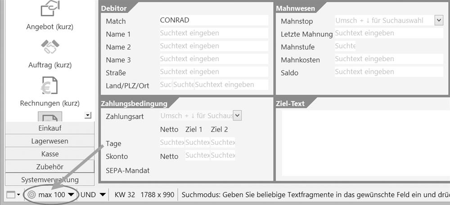The image size is (450, 205).
Task: Click the small sidebar scroll-down arrow
Action: (x=88, y=116)
